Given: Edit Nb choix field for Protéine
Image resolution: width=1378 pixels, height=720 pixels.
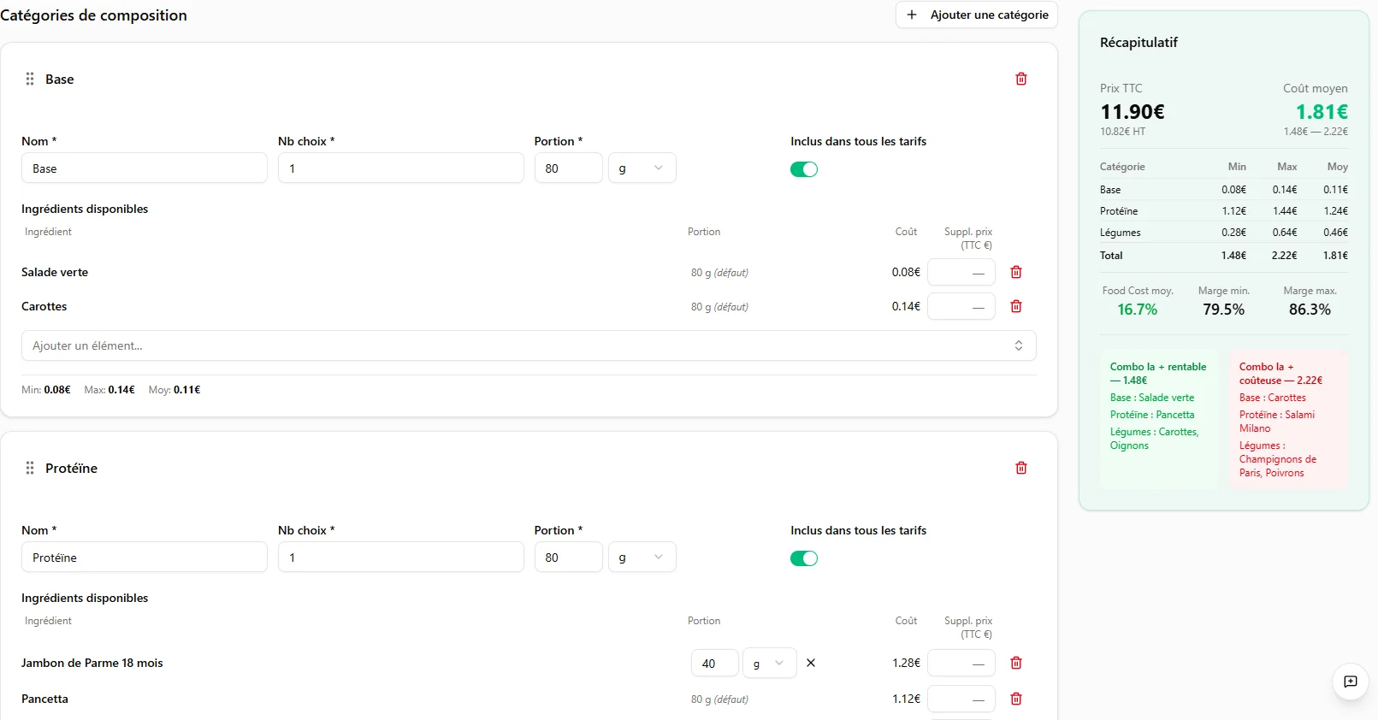Looking at the screenshot, I should click(400, 558).
